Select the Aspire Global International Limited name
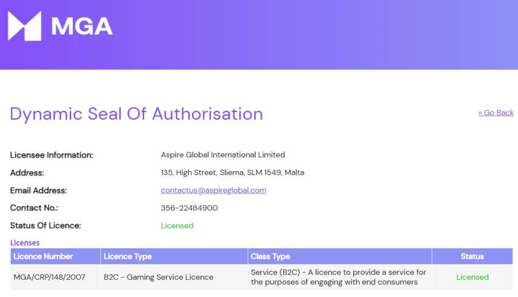Image resolution: width=518 pixels, height=297 pixels. tap(223, 155)
